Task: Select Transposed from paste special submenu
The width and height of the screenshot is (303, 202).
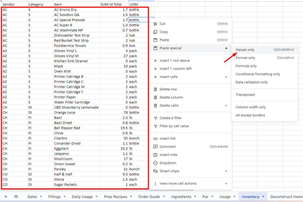Action: pos(245,95)
